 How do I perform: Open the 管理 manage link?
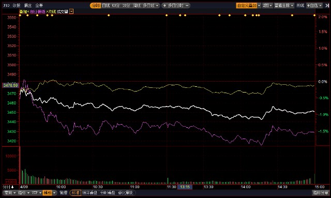pos(63,192)
